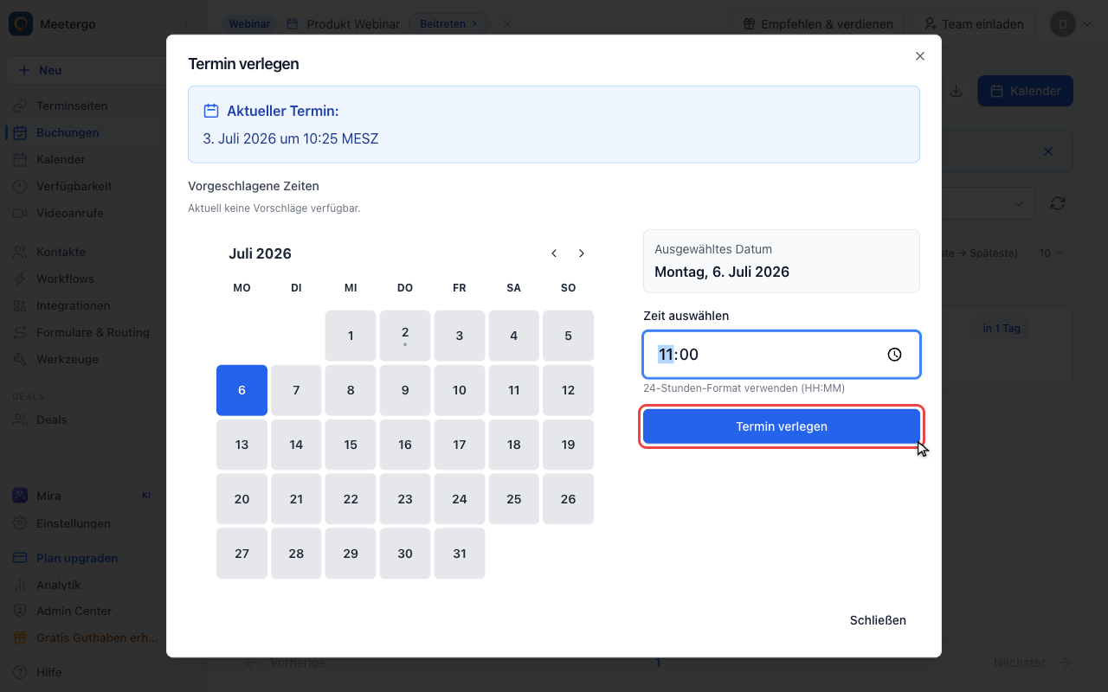
Task: Click the Mira assistant icon
Action: [20, 496]
